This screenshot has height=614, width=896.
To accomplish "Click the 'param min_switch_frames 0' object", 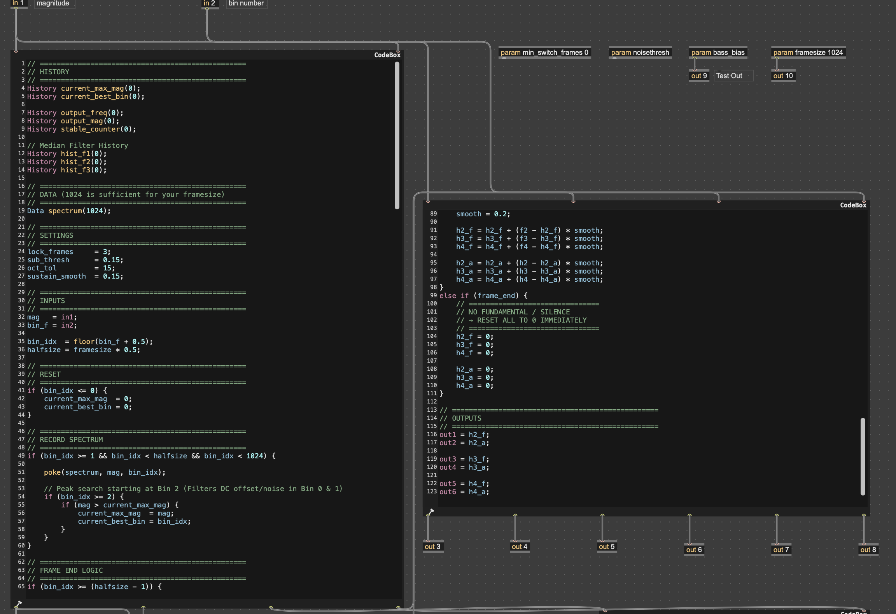I will (x=544, y=53).
